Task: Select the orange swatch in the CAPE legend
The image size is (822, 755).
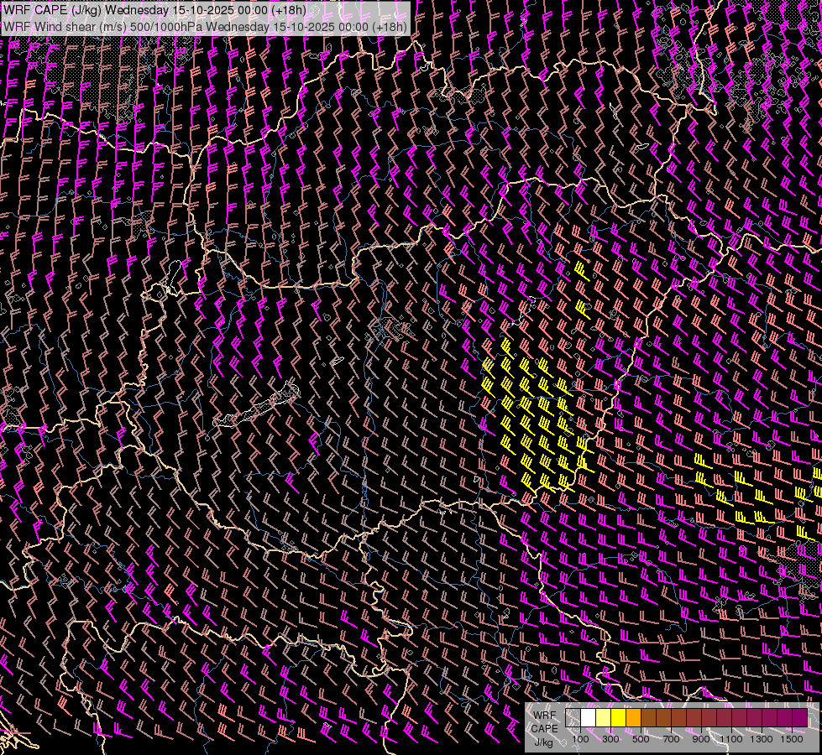Action: point(633,718)
